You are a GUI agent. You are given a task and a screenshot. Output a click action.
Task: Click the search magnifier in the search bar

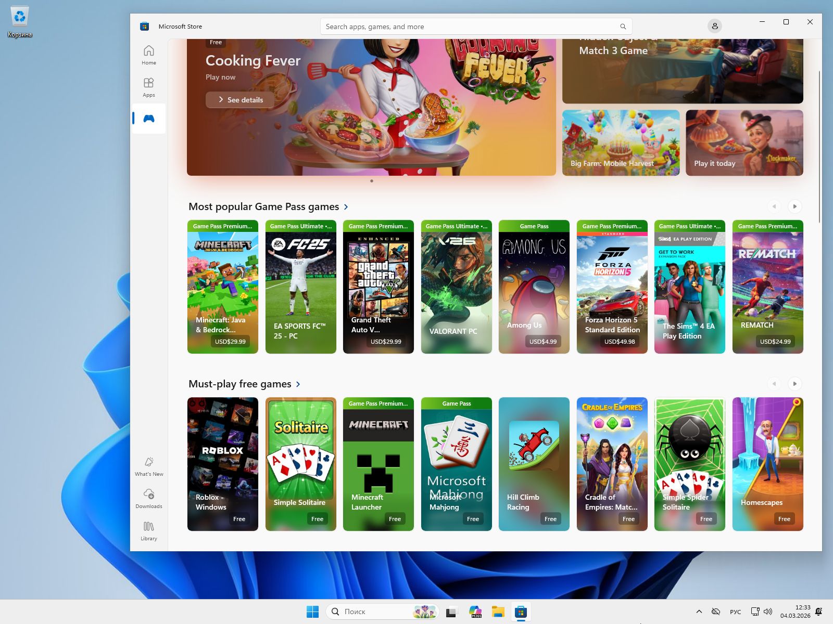tap(623, 26)
